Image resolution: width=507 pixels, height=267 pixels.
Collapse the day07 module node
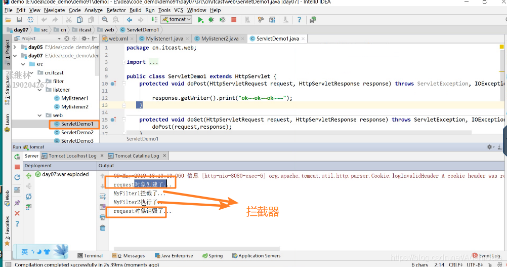15,56
